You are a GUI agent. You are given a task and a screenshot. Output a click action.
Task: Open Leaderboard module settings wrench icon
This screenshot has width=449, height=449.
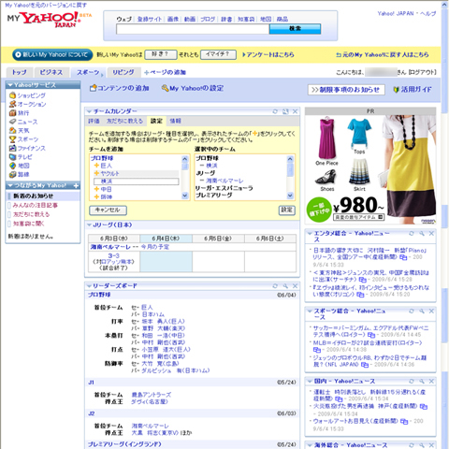click(285, 286)
